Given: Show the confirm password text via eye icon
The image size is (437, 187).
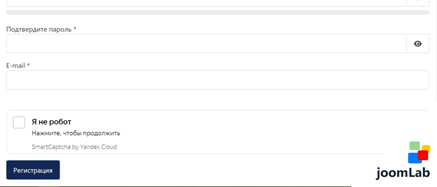Looking at the screenshot, I should click(418, 43).
